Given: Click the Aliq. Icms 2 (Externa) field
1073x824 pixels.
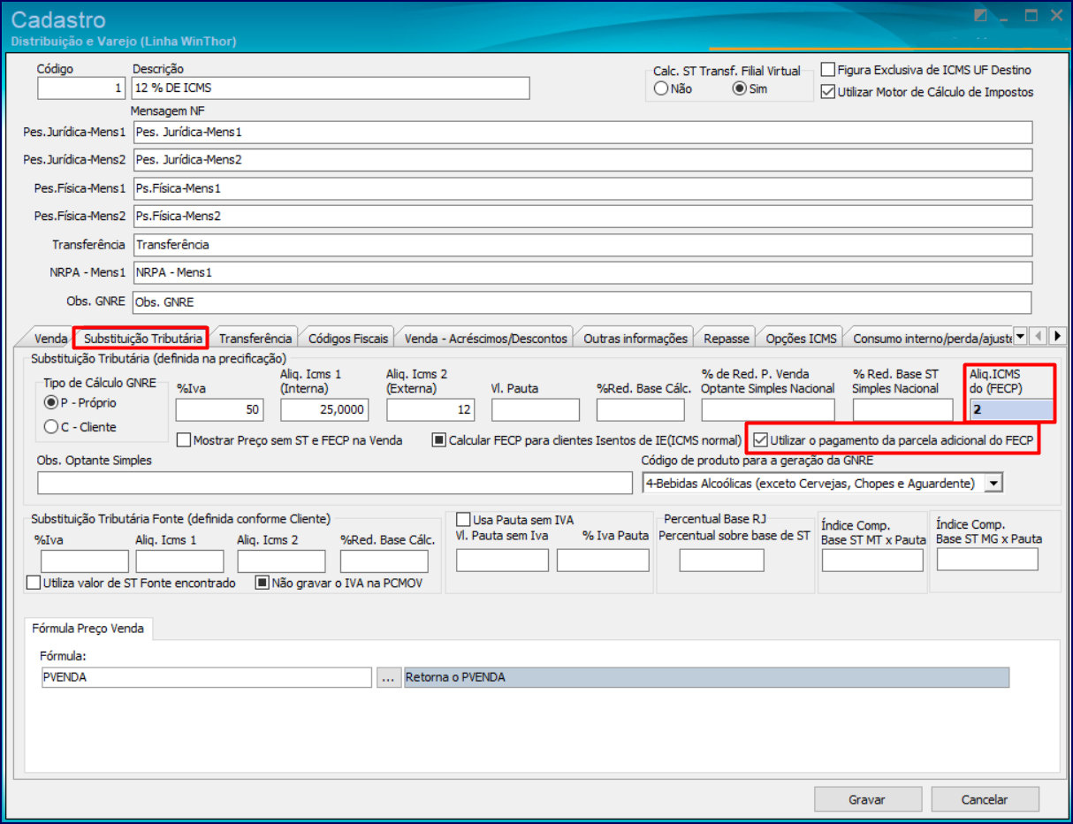Looking at the screenshot, I should tap(430, 410).
